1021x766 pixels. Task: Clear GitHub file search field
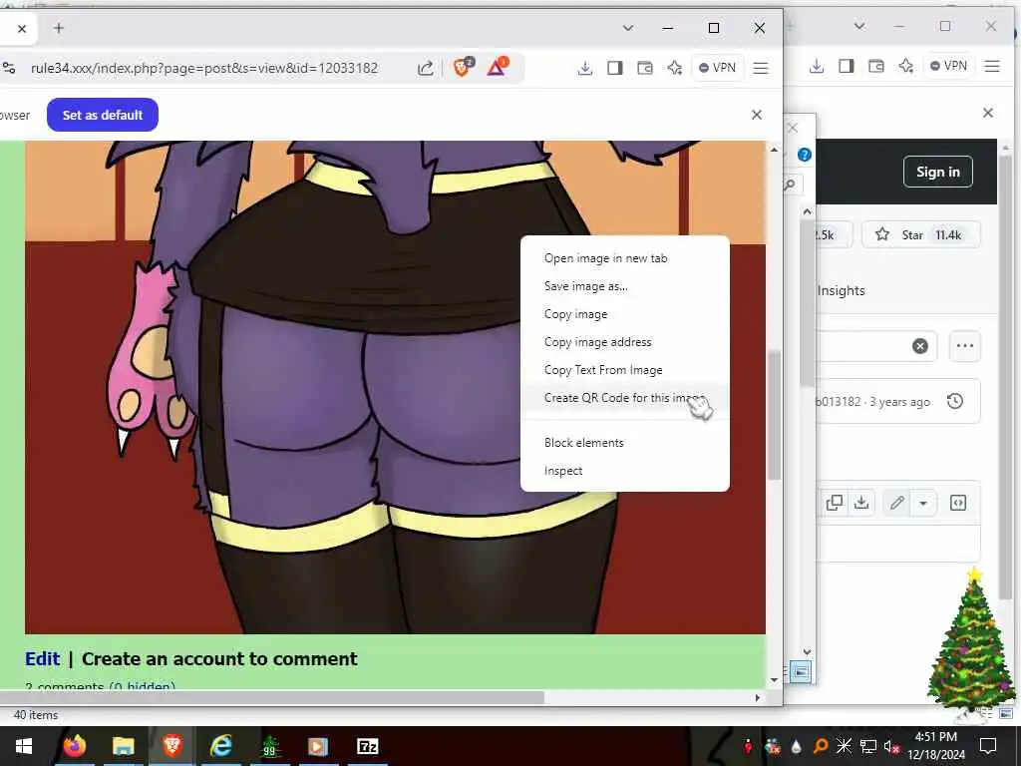920,346
